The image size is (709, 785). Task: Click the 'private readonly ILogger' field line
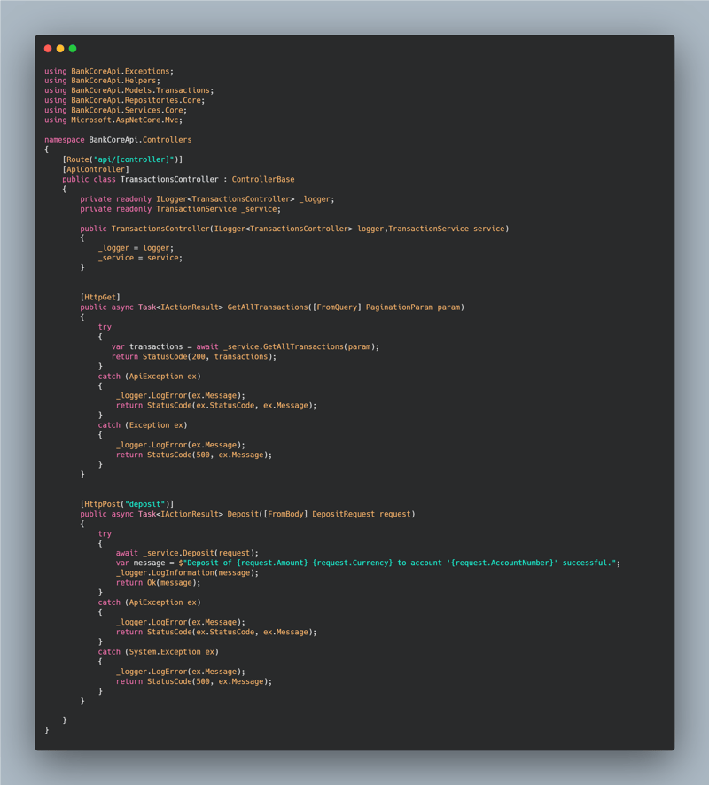[x=206, y=199]
